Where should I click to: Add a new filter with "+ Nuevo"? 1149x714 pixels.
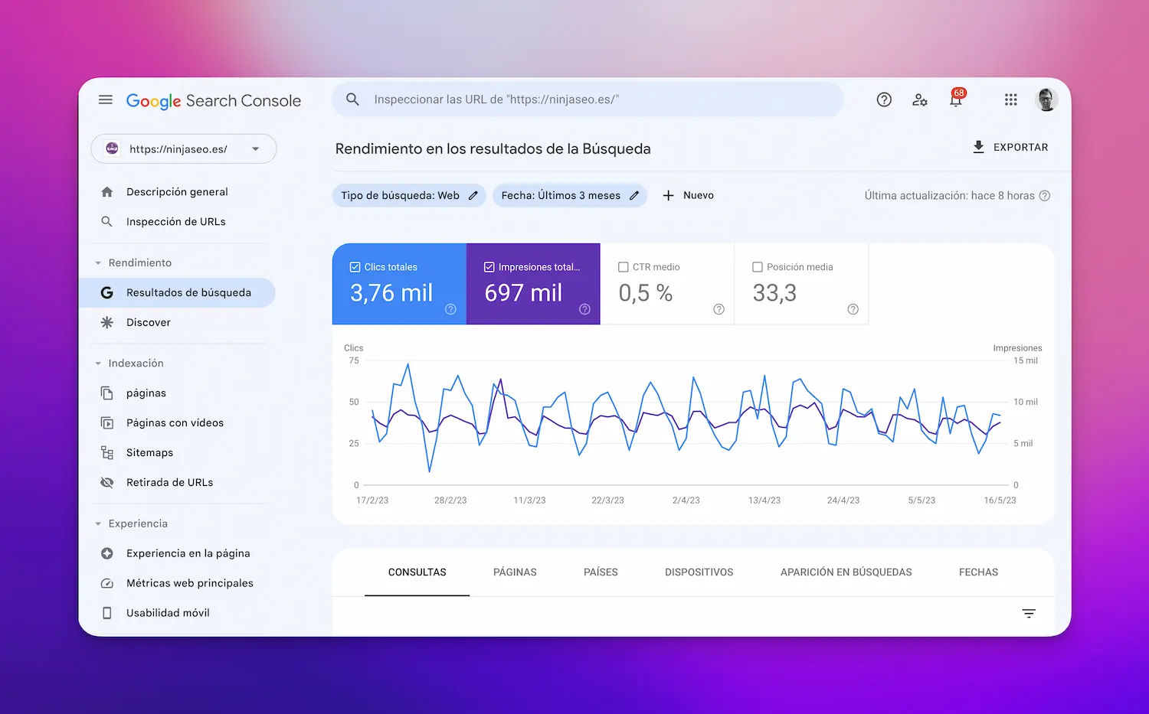[688, 195]
